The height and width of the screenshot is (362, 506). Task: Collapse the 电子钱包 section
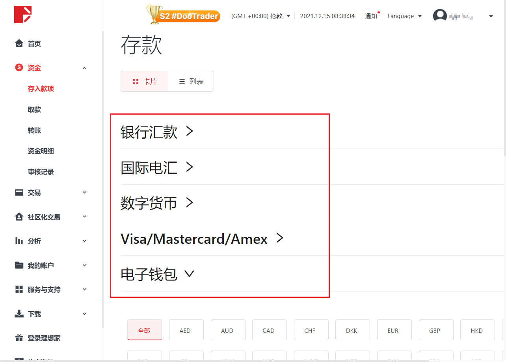[x=158, y=274]
